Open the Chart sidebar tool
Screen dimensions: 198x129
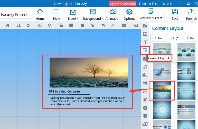[x=145, y=75]
